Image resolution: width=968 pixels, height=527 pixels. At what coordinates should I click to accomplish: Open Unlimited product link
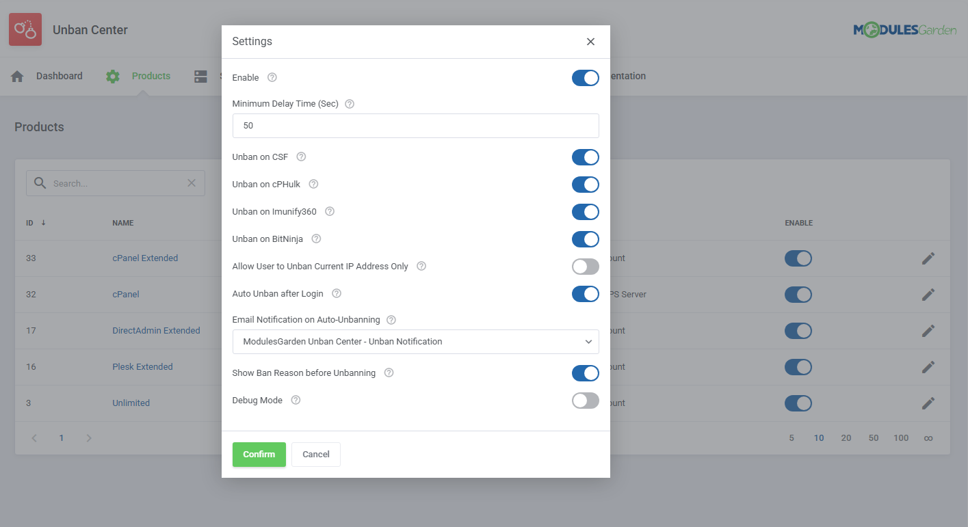coord(131,403)
